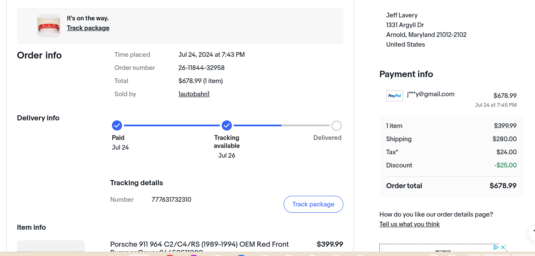535x256 pixels.
Task: Click the AdChoices triangle icon
Action: coord(496,247)
